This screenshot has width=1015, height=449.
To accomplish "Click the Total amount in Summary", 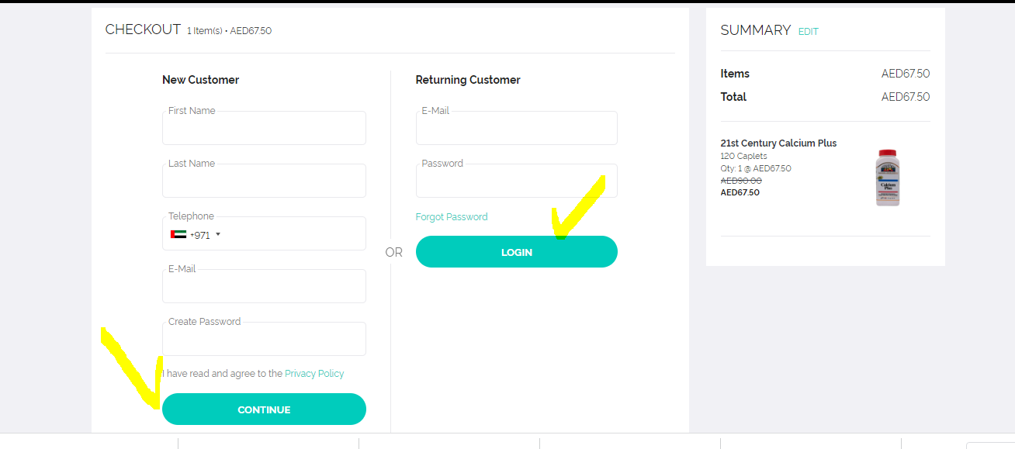I will (905, 97).
